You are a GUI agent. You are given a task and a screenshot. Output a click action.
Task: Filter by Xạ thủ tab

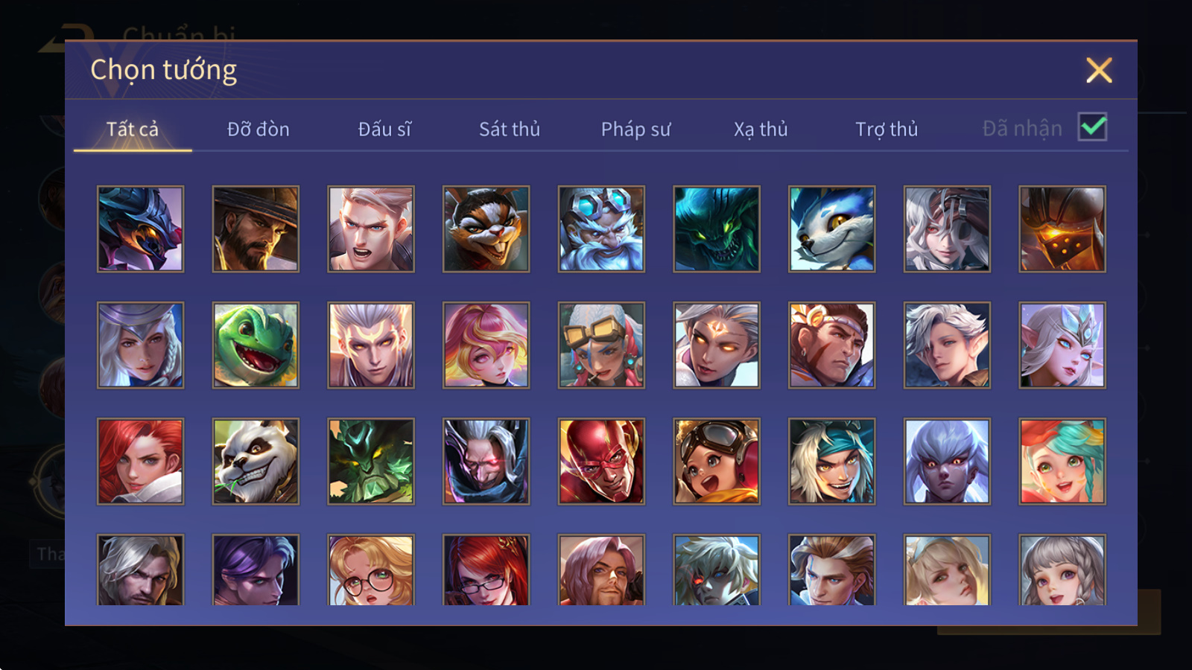click(x=761, y=129)
